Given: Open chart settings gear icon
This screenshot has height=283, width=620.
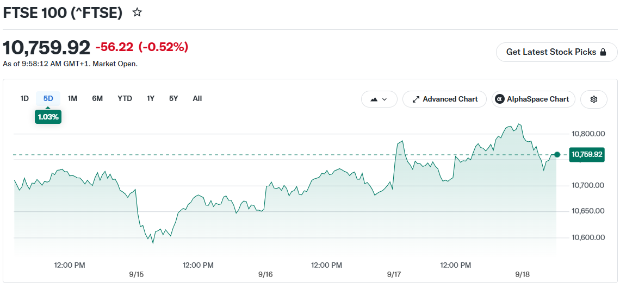Looking at the screenshot, I should coord(593,99).
